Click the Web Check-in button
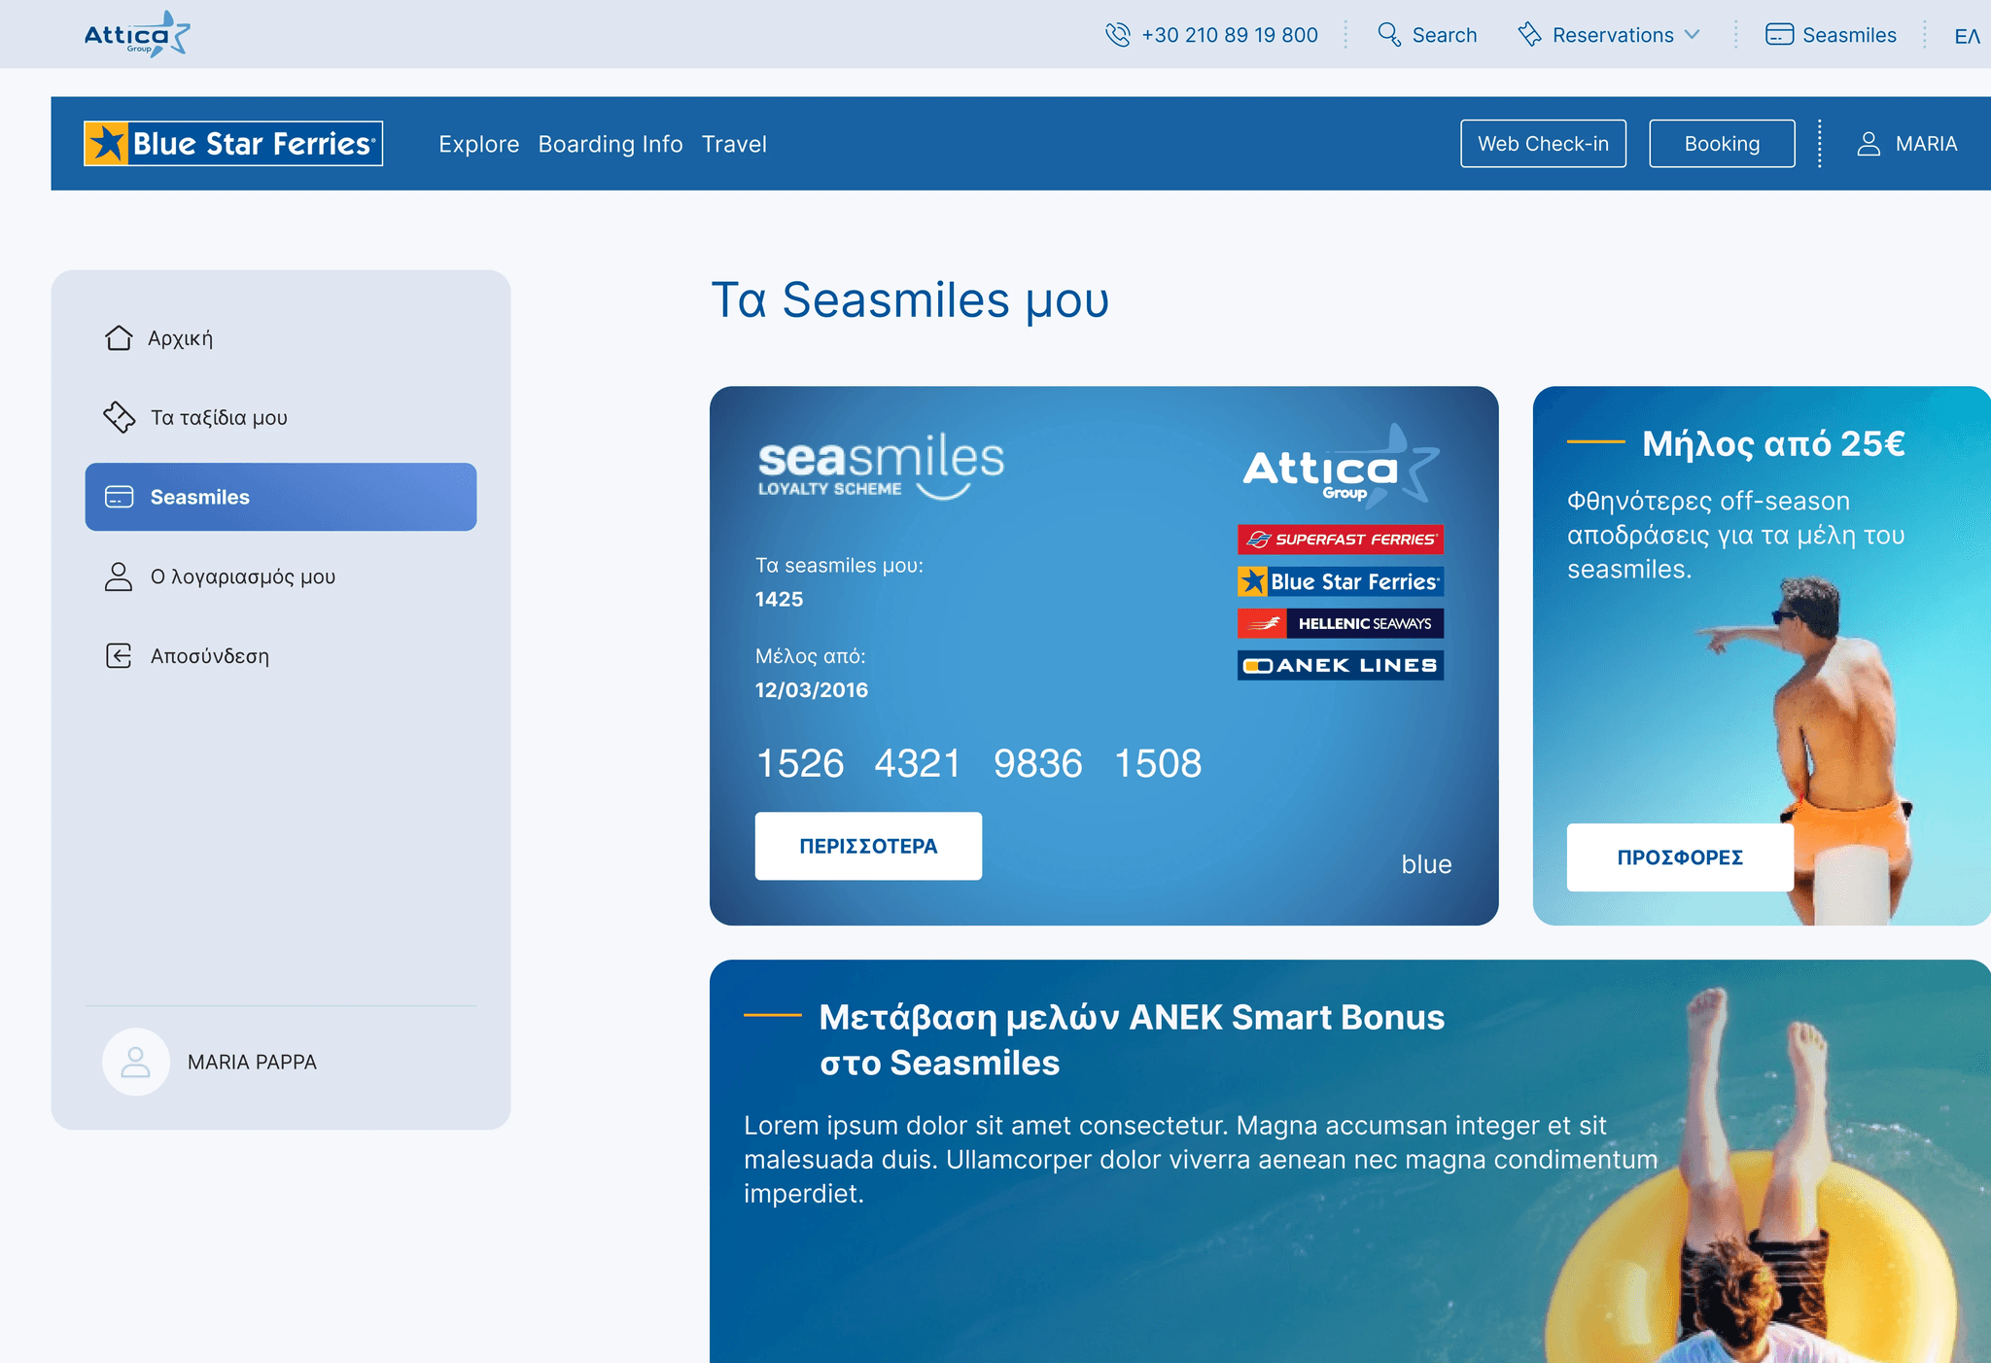The height and width of the screenshot is (1363, 1991). point(1543,143)
